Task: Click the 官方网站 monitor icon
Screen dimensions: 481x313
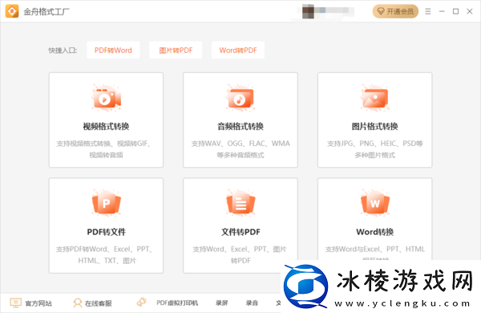Action: [16, 303]
